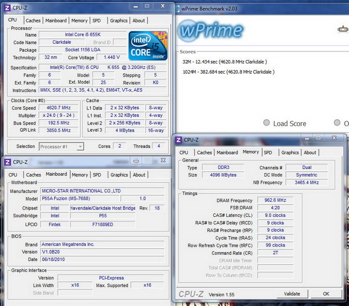The width and height of the screenshot is (349, 306).
Task: Click the NB Frequency value 3465.4 MHz
Action: click(307, 183)
